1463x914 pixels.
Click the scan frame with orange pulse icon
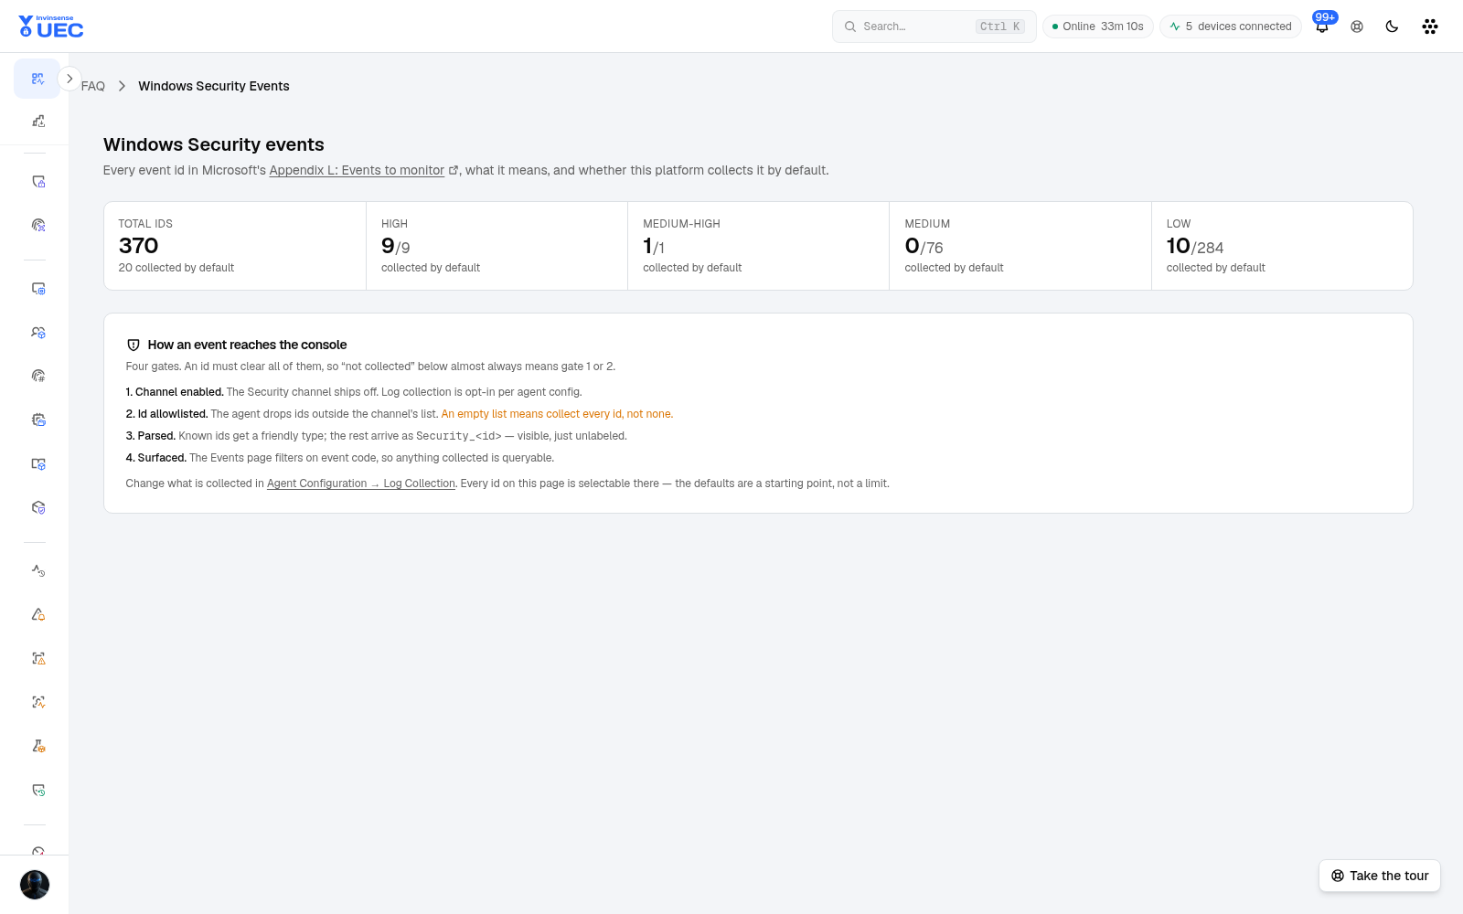(x=38, y=702)
